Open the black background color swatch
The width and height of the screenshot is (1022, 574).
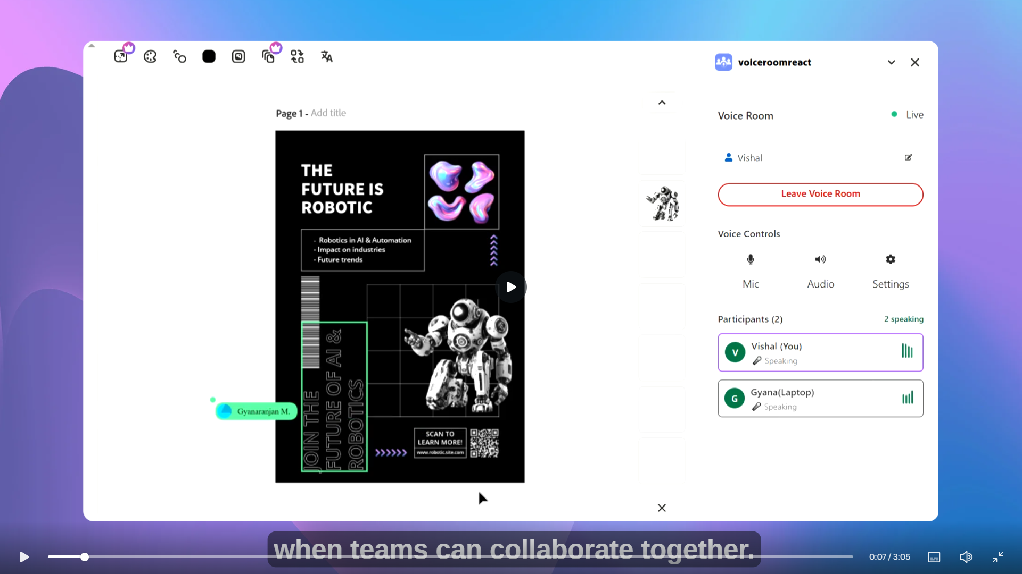209,56
